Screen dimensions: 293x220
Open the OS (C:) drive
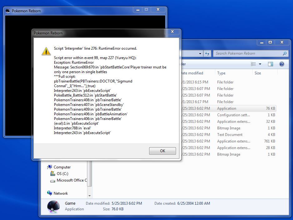[x=62, y=174]
